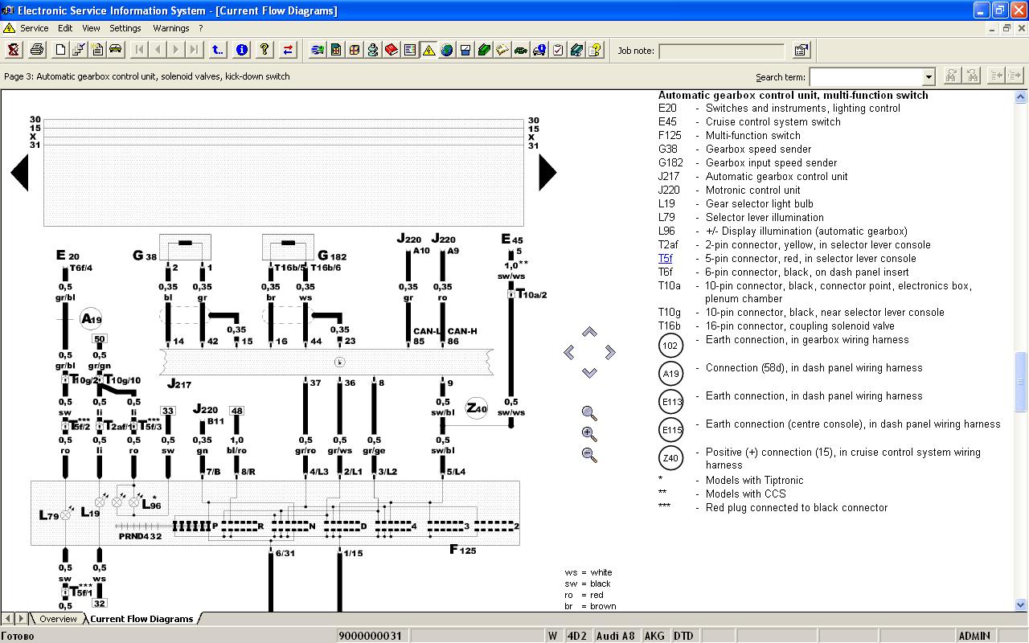Open the Warnings menu

click(170, 28)
